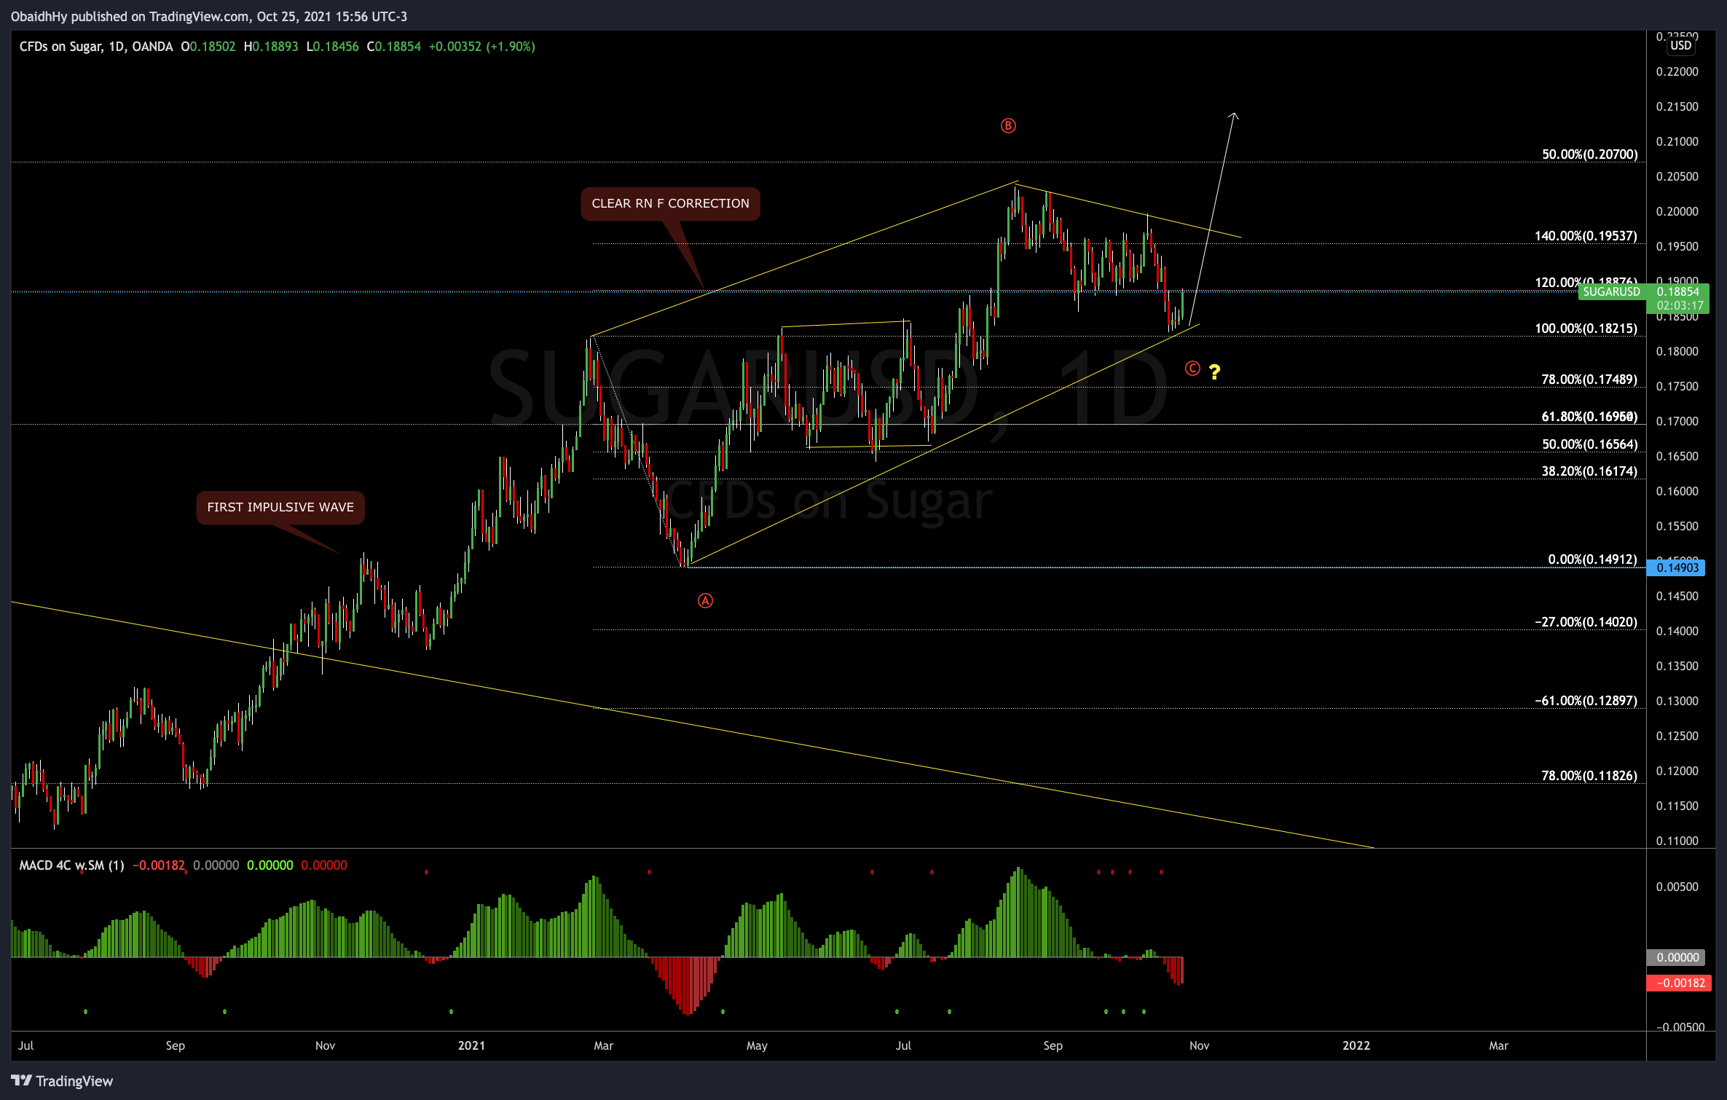This screenshot has width=1727, height=1100.
Task: Click the Fib label 100.00%(0.18215)
Action: 1586,329
